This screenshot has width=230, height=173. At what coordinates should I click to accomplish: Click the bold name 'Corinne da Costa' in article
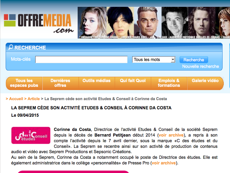72,129
